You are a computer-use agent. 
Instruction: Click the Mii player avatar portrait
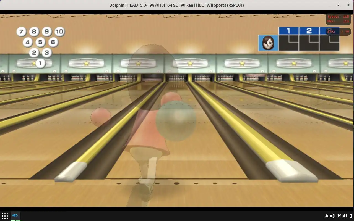(268, 43)
